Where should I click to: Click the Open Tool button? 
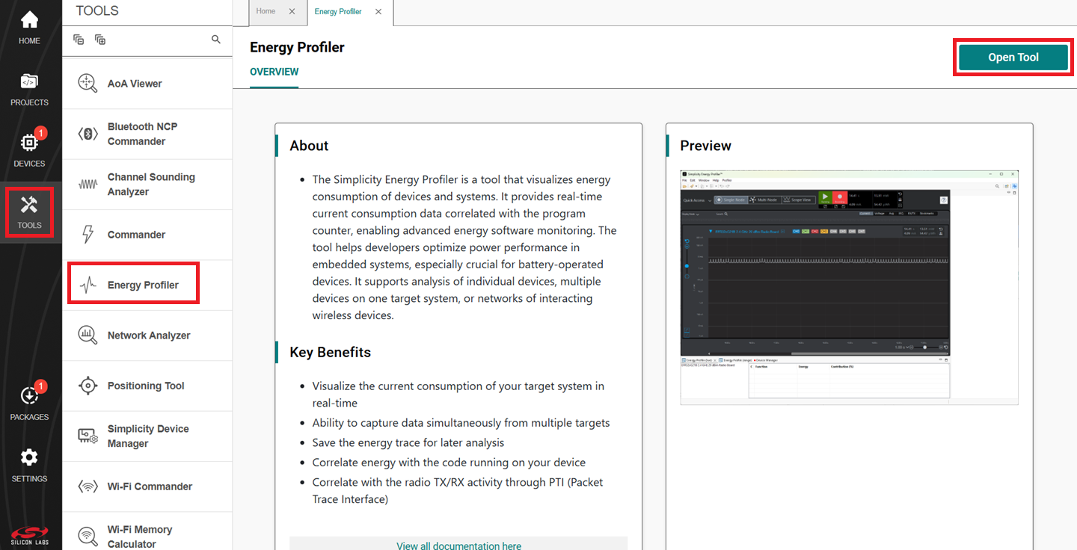pos(1013,57)
